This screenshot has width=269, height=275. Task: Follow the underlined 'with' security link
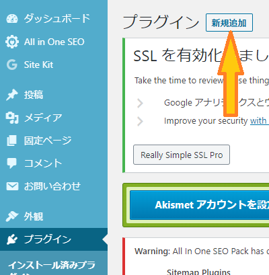tap(258, 121)
